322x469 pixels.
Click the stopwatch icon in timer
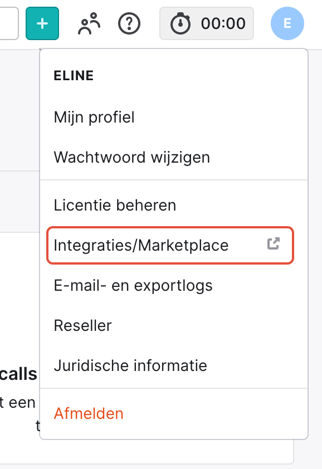tap(180, 23)
